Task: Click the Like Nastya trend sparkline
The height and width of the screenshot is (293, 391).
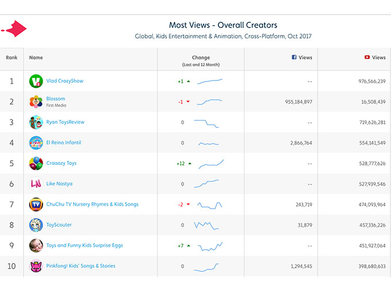Action: pyautogui.click(x=206, y=184)
